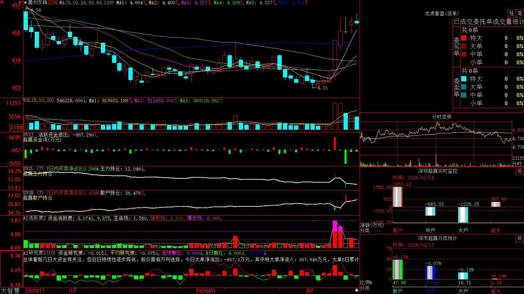The width and height of the screenshot is (524, 294).
Task: Click VOL(5,10,20) indicator label
Action: (38, 101)
